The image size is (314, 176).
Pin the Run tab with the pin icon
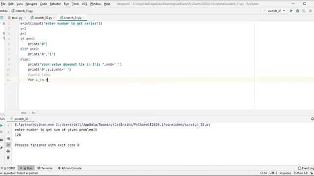click(1, 148)
